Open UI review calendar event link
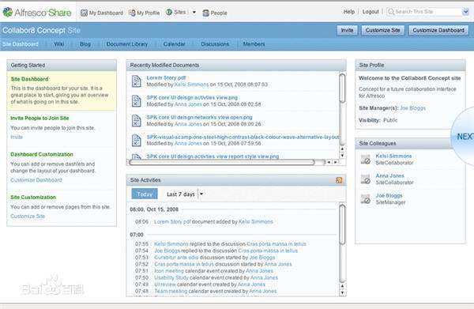 (x=165, y=285)
